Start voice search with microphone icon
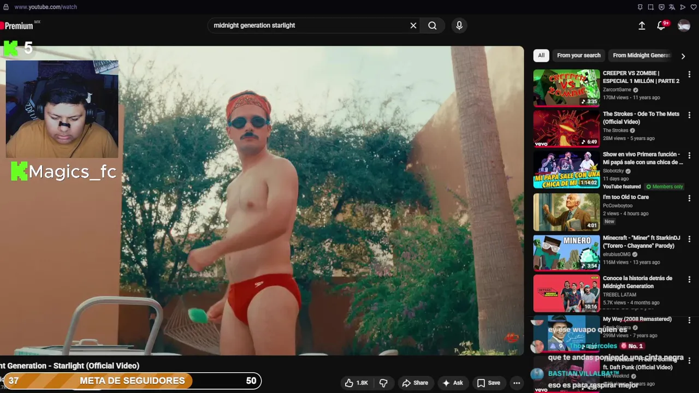The image size is (699, 393). (459, 26)
